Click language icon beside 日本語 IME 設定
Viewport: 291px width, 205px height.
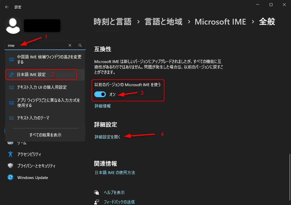12,75
